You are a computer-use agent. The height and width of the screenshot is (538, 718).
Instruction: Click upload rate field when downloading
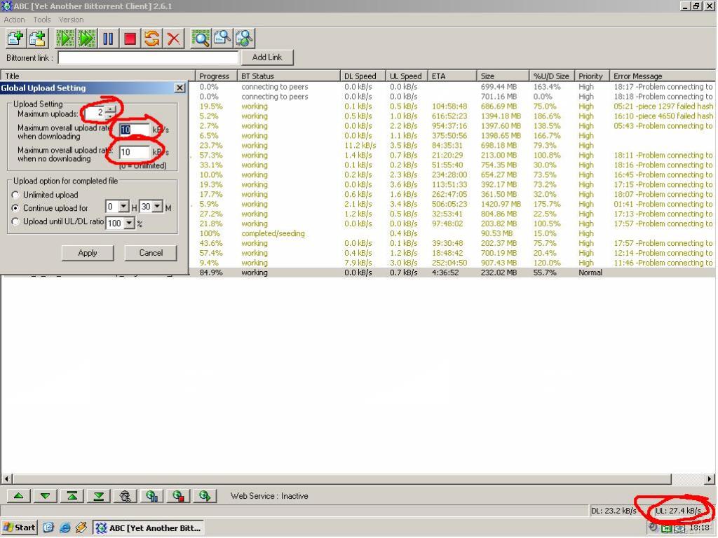point(134,130)
